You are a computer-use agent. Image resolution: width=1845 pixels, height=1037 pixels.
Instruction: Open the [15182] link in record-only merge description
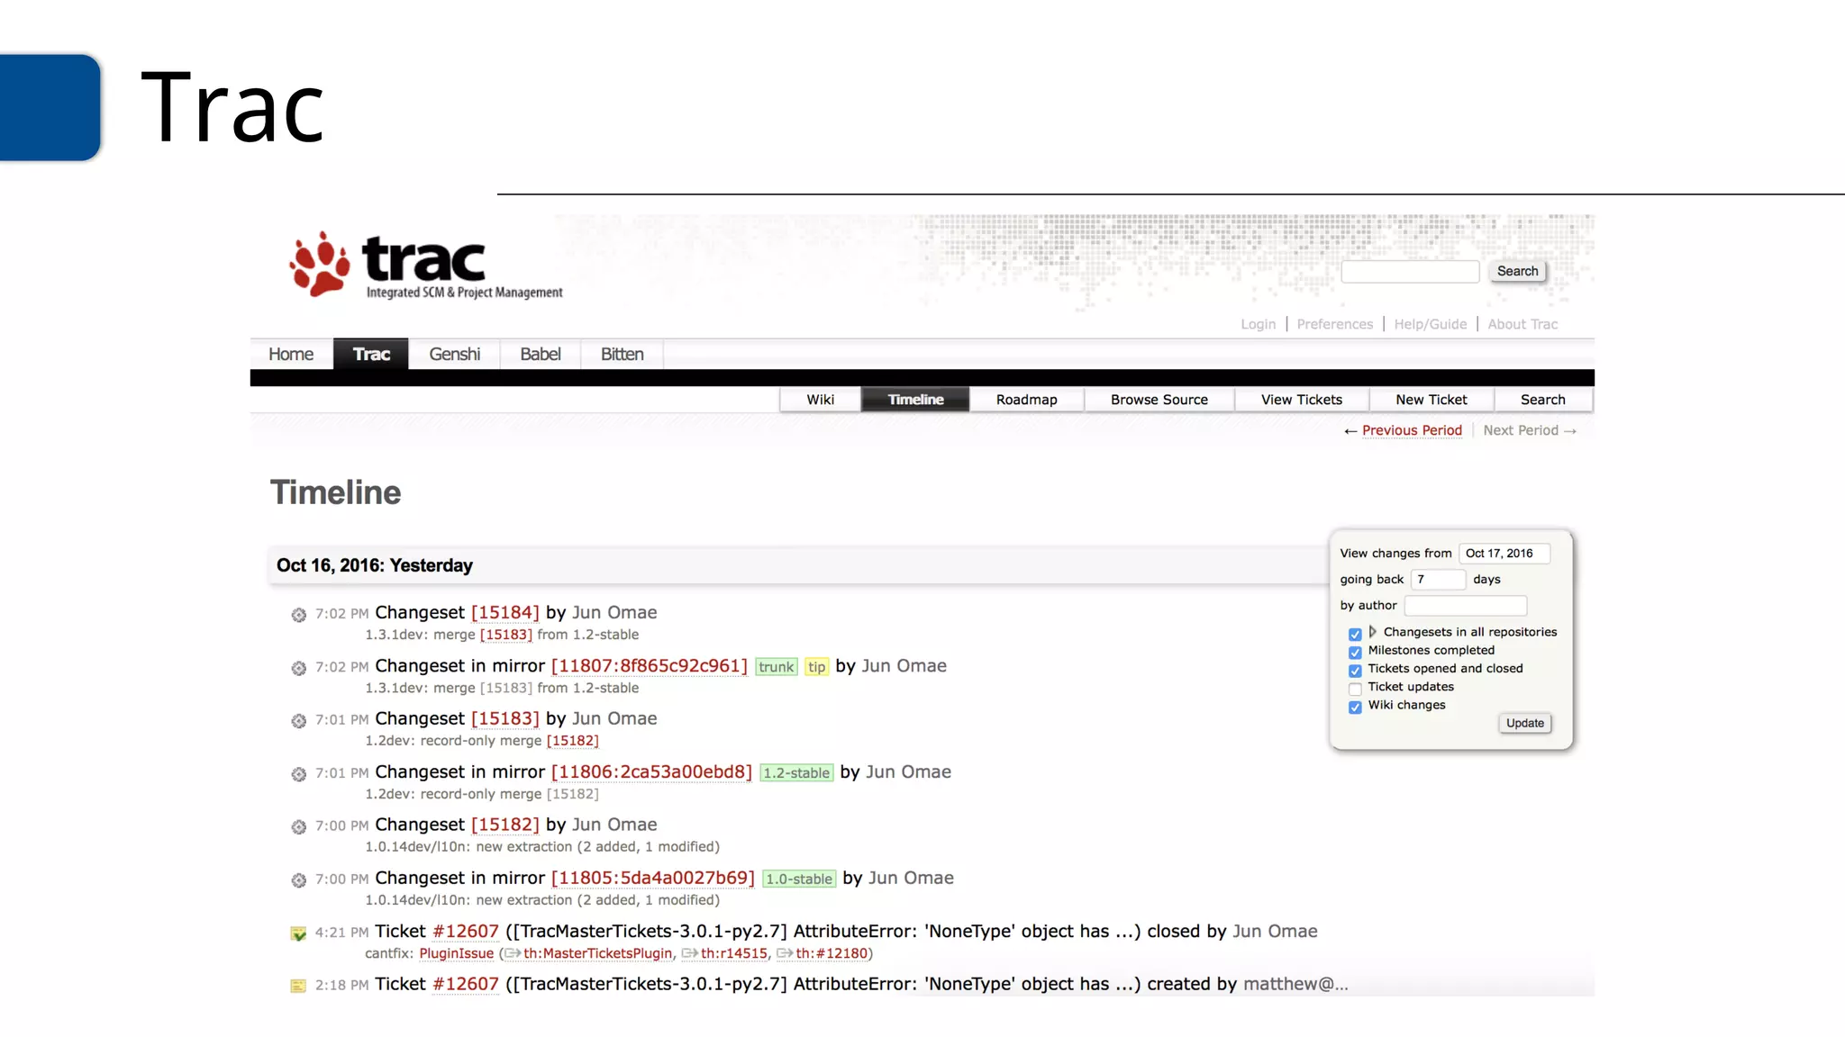point(572,741)
